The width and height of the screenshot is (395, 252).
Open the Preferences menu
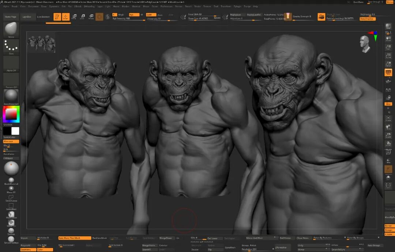166,6
